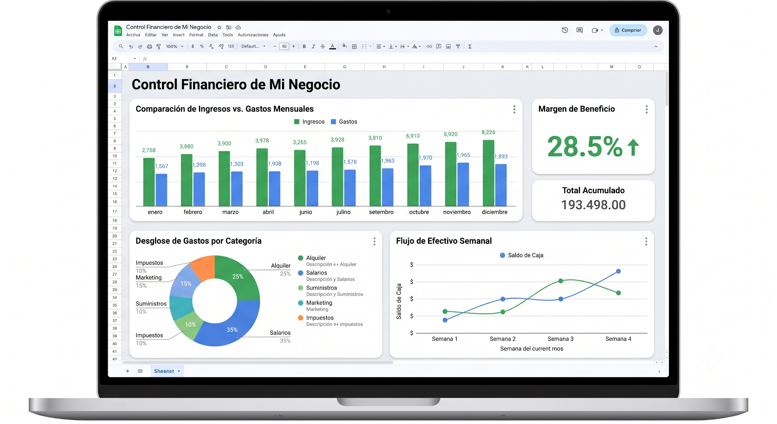Click the move-to-folder icon beside title

click(229, 27)
